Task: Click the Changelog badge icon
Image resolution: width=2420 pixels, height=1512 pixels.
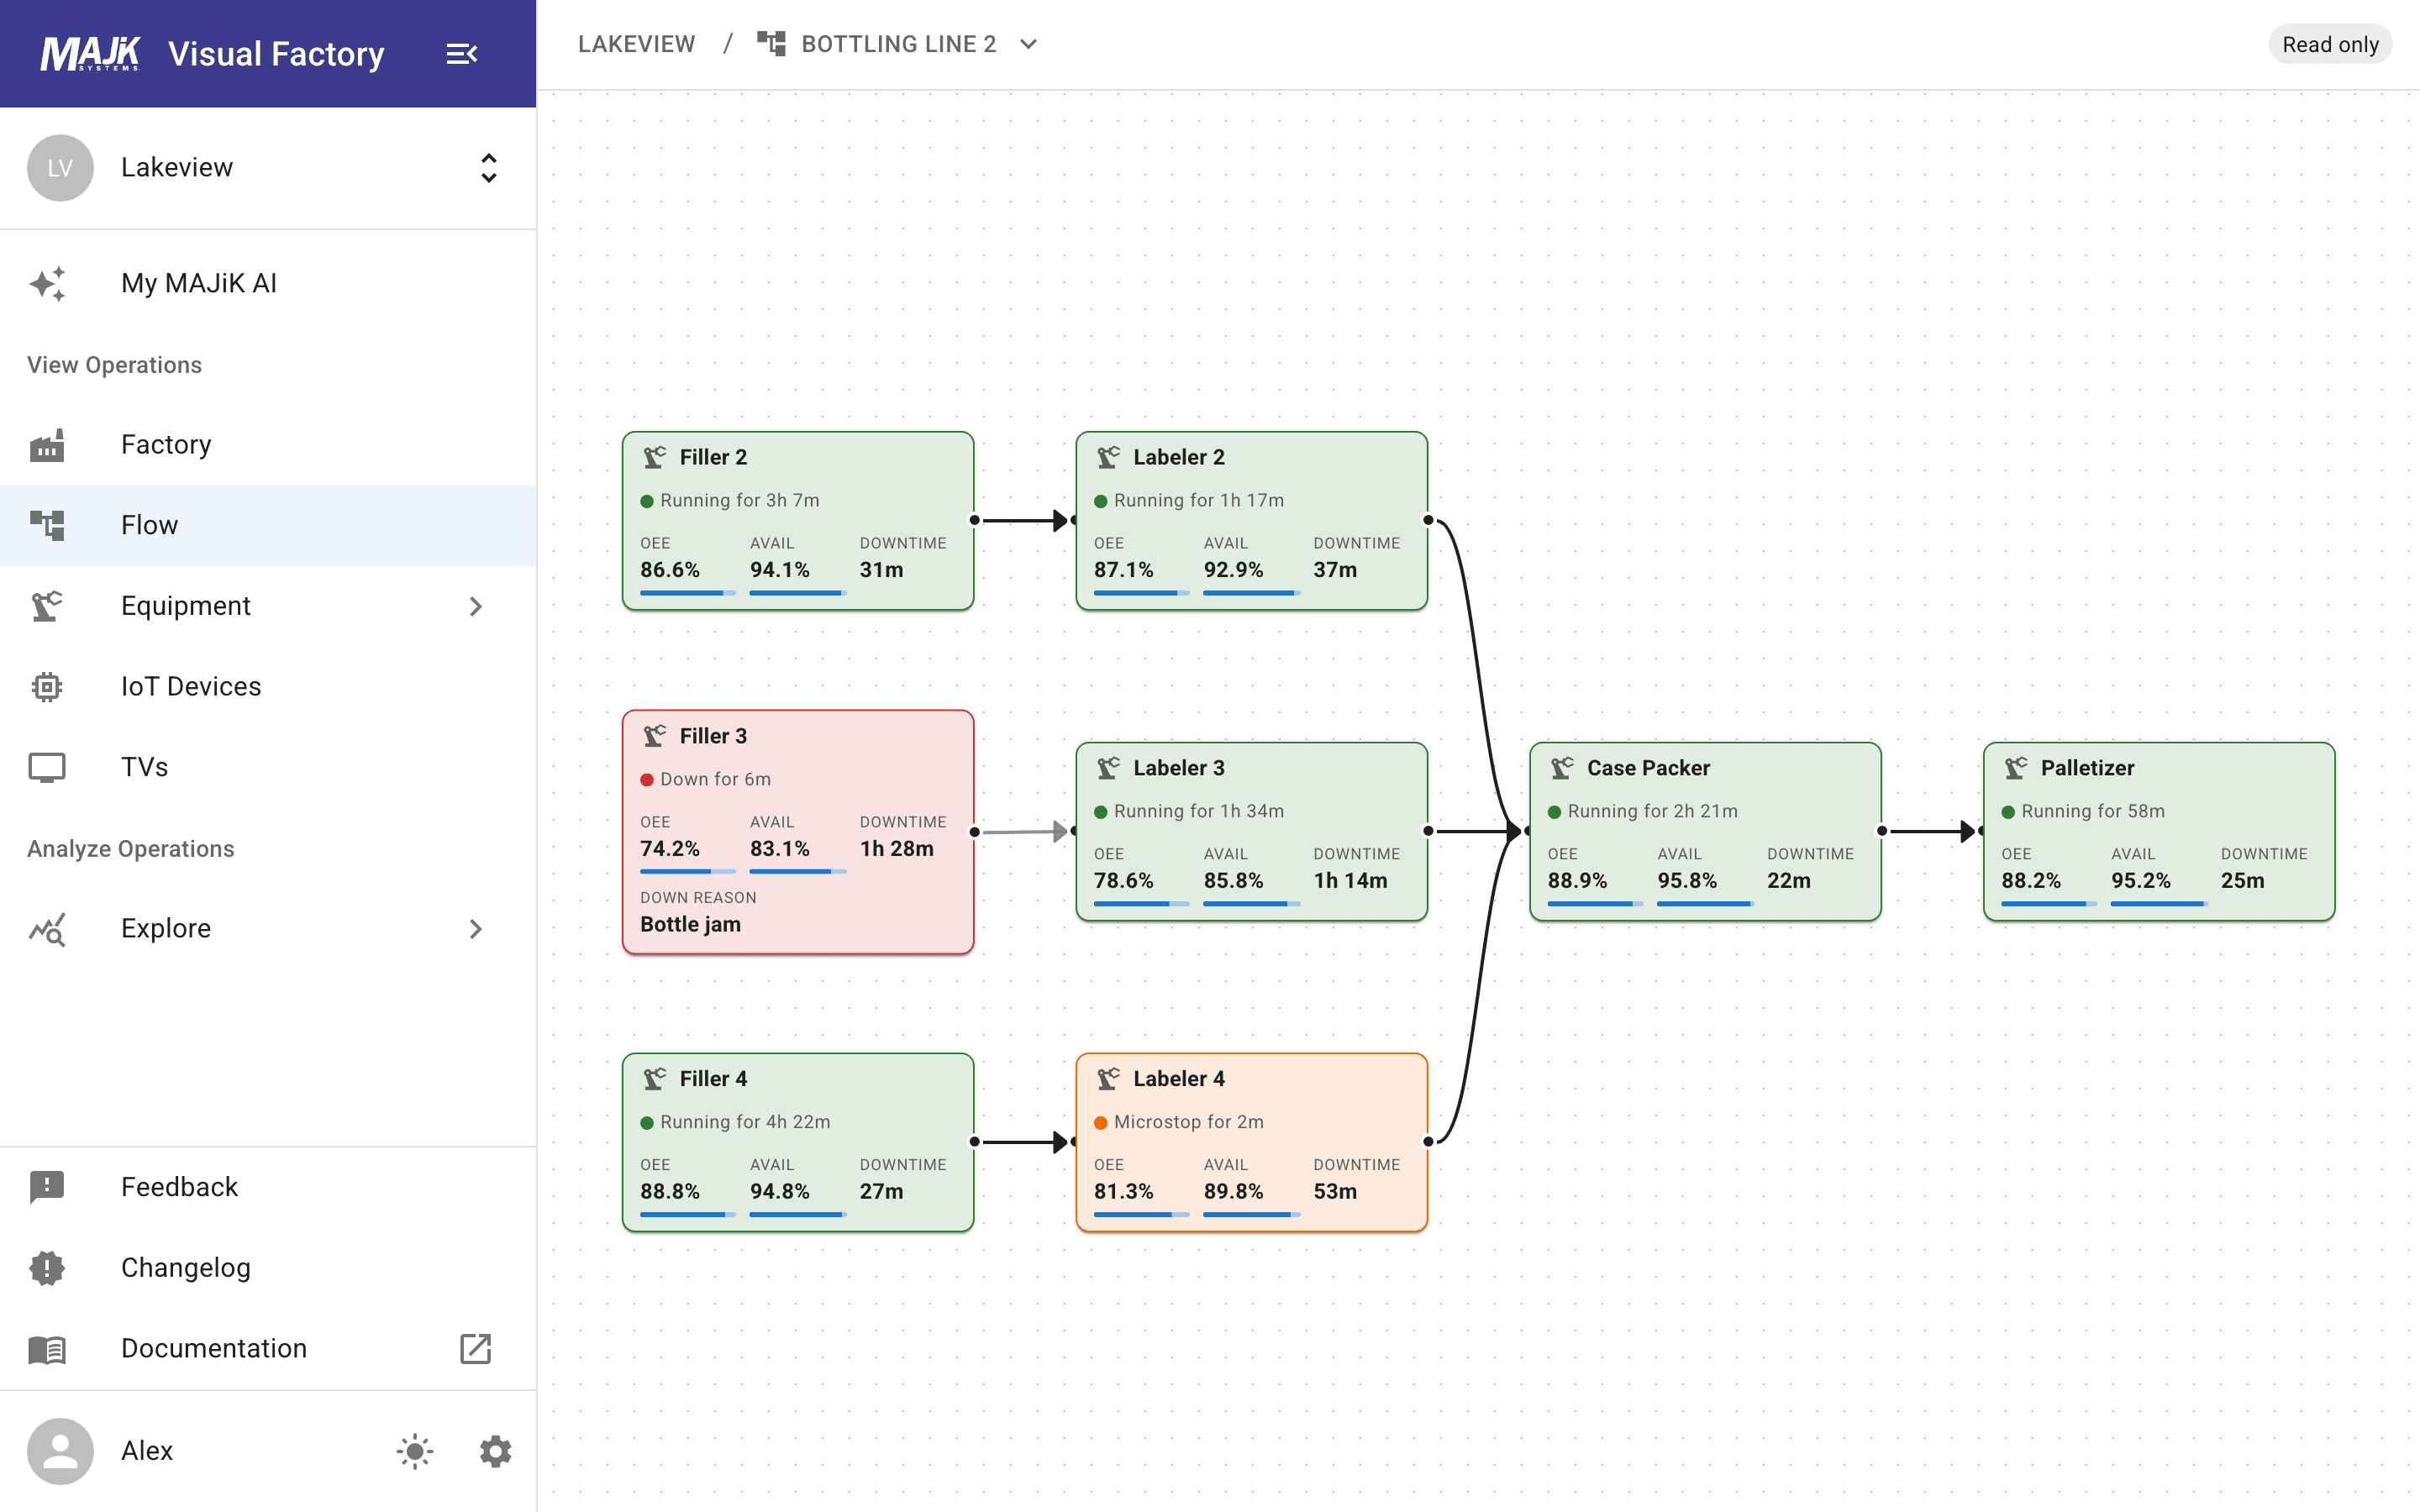Action: [x=47, y=1268]
